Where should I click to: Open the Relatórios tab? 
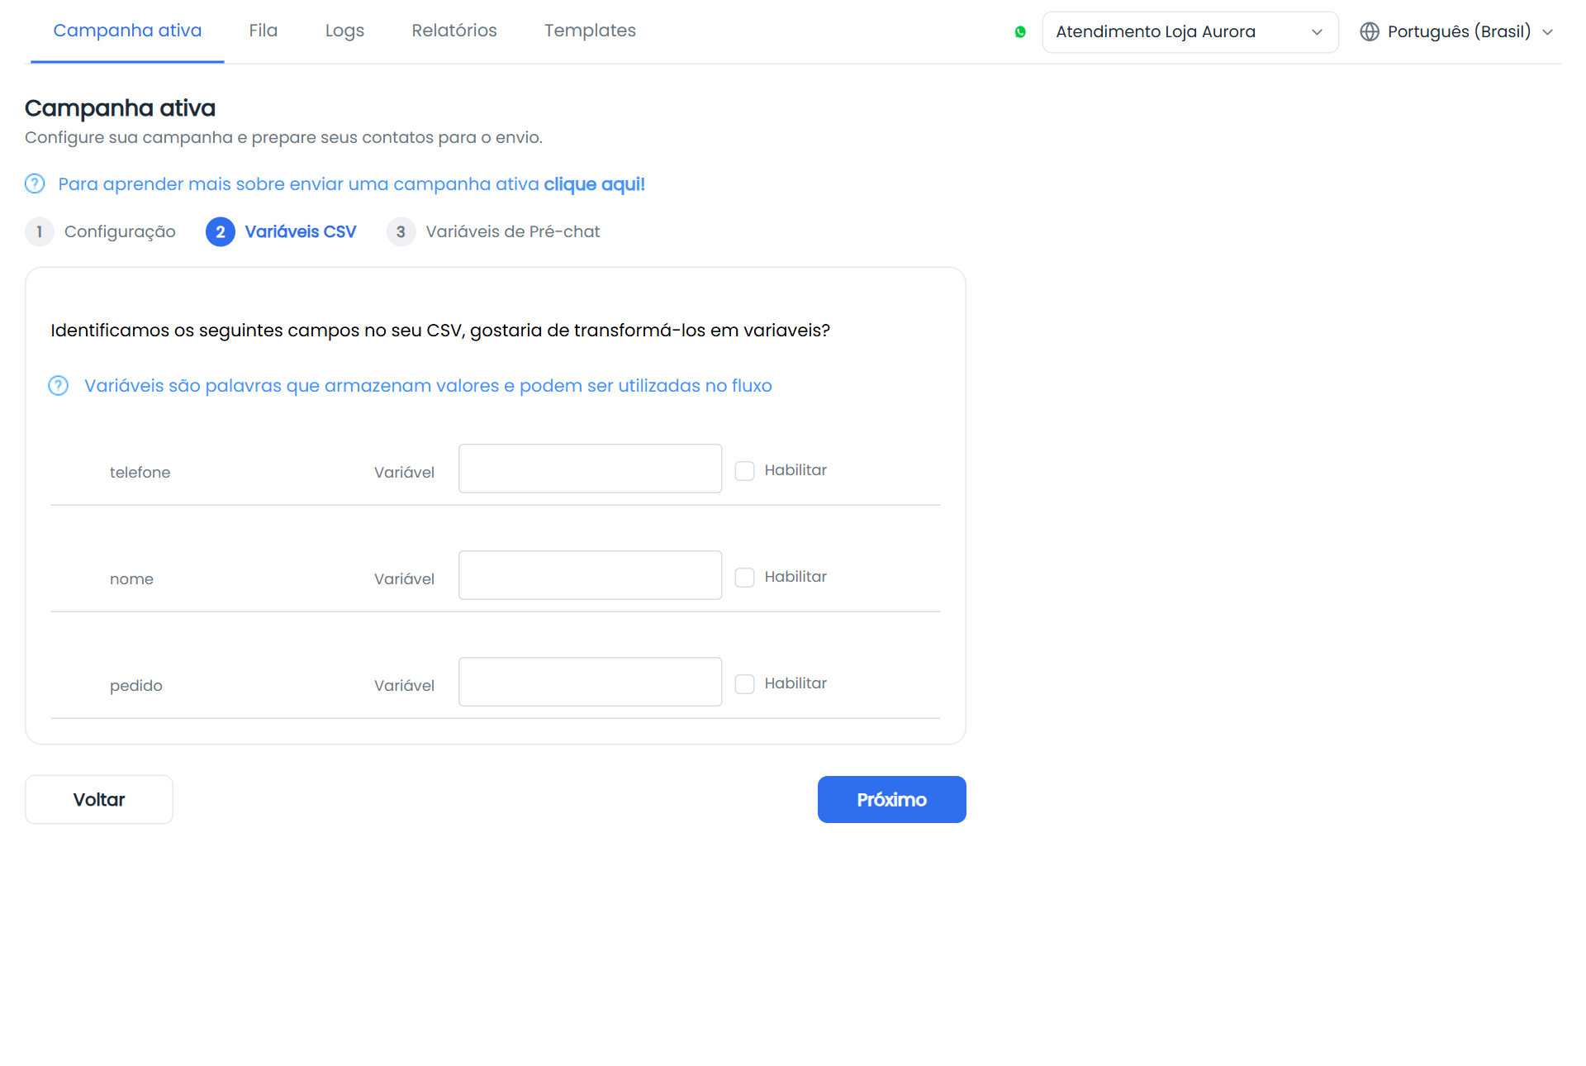(454, 31)
